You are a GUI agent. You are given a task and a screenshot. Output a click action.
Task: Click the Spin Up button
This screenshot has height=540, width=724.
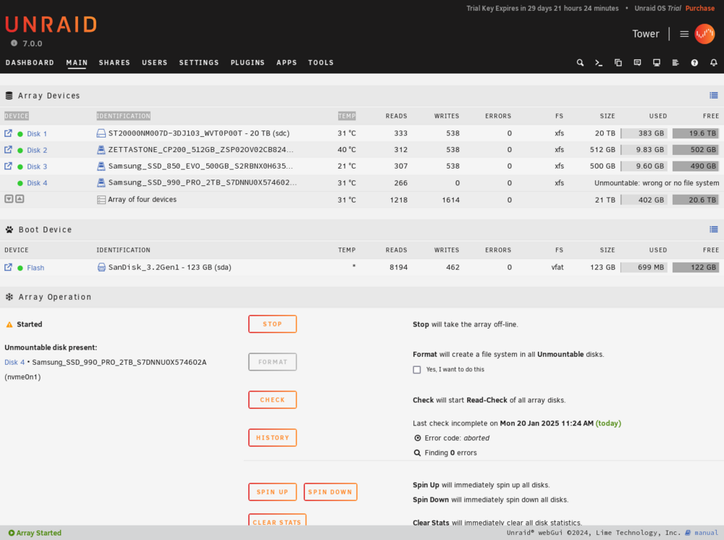272,492
